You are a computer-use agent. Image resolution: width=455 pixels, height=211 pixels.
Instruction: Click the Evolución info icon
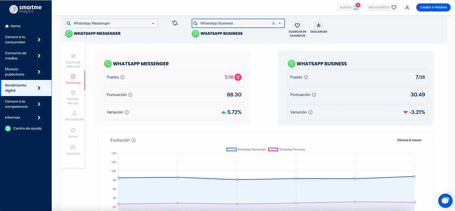click(134, 140)
